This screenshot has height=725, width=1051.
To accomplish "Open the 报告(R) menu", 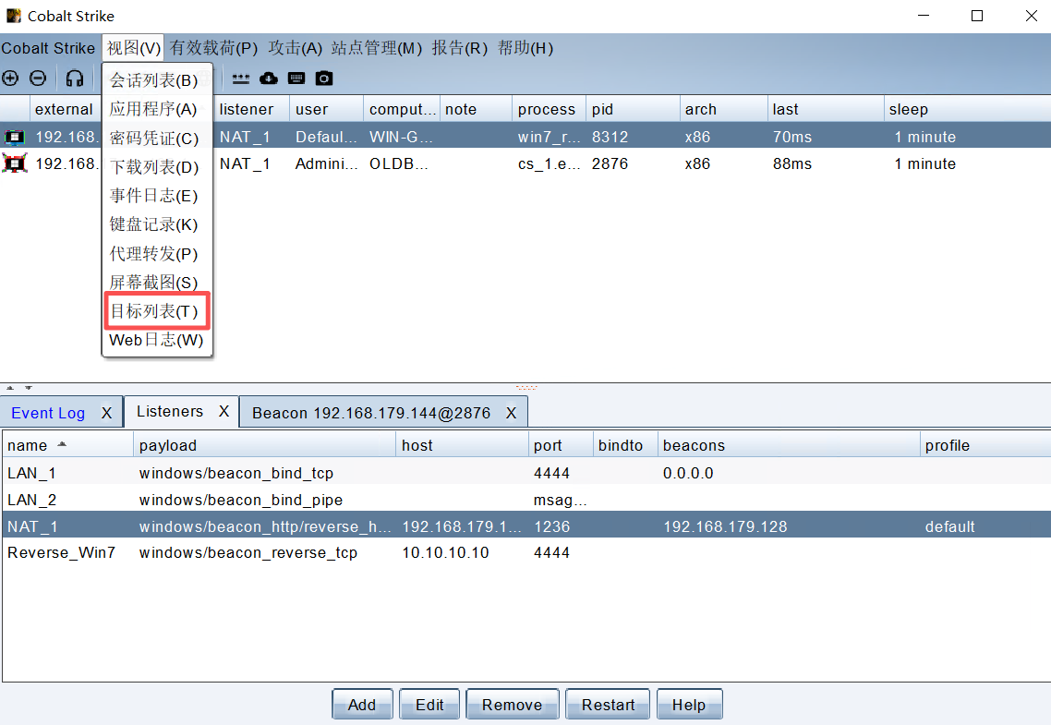I will click(459, 48).
